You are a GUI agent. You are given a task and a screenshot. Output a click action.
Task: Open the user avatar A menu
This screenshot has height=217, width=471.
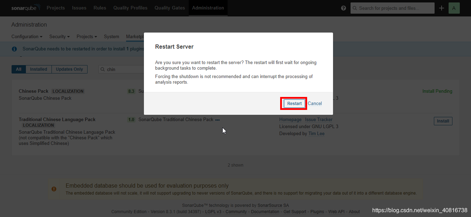[454, 8]
